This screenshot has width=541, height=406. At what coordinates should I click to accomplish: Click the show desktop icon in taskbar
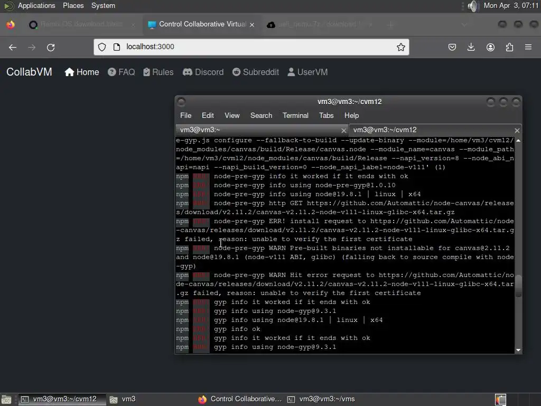[x=6, y=400]
